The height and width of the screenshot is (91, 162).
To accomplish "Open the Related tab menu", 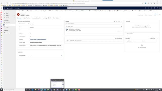I will click(x=57, y=18).
